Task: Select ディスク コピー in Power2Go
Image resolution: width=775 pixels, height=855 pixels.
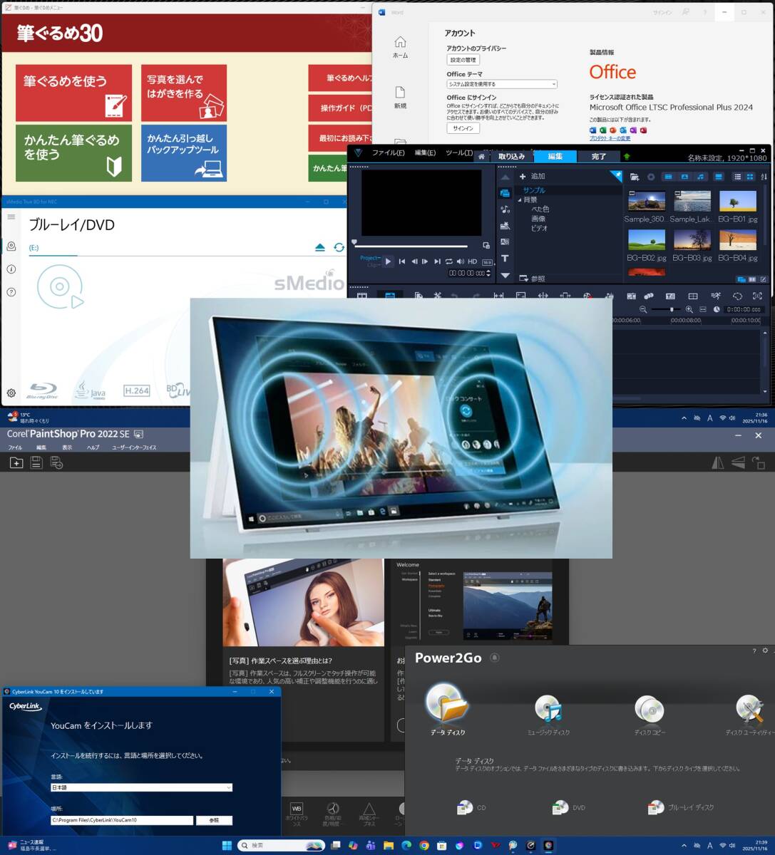Action: click(x=650, y=715)
